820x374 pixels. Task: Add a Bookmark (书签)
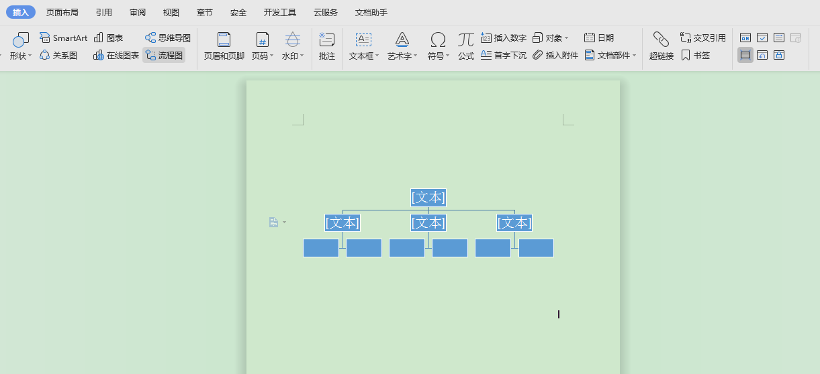pos(695,56)
